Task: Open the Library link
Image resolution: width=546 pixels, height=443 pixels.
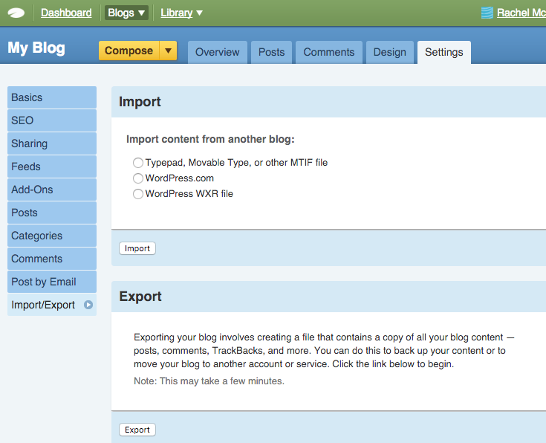Action: pyautogui.click(x=177, y=13)
